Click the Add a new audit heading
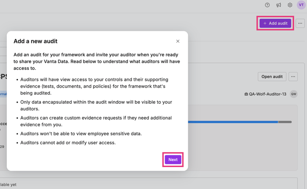Screen dimensions: 307x189 click(x=36, y=41)
